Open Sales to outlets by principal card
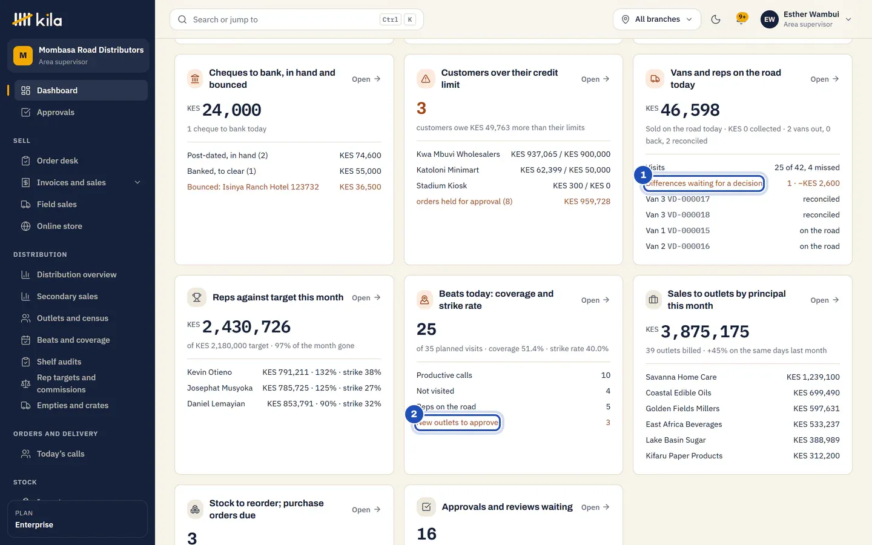The width and height of the screenshot is (872, 545). 825,300
